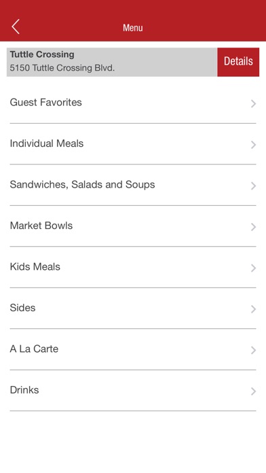The height and width of the screenshot is (473, 266).
Task: Tap the back arrow in header
Action: pyautogui.click(x=16, y=27)
